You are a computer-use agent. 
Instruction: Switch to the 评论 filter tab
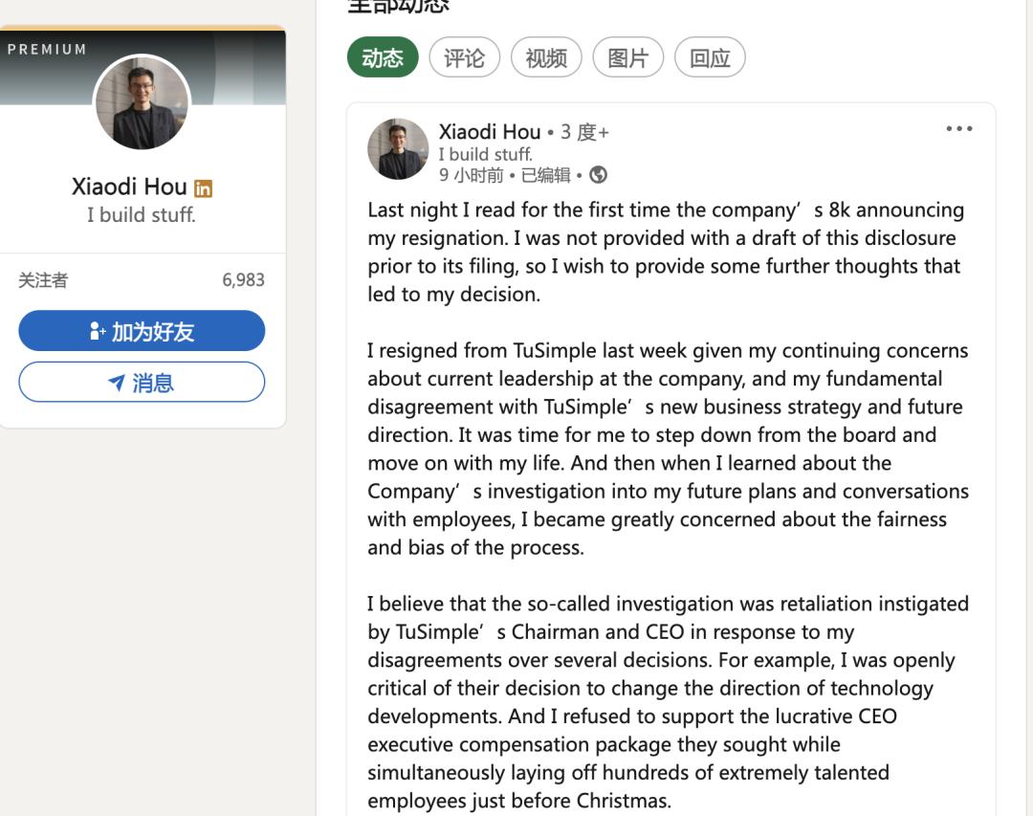(x=465, y=58)
